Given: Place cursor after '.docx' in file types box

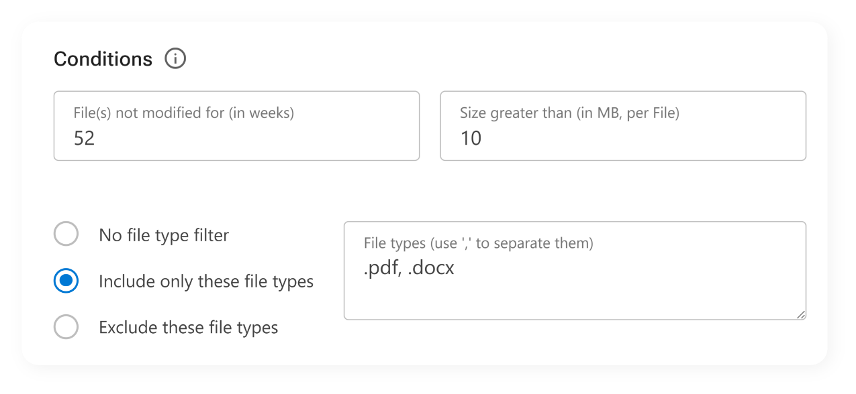Looking at the screenshot, I should 455,267.
